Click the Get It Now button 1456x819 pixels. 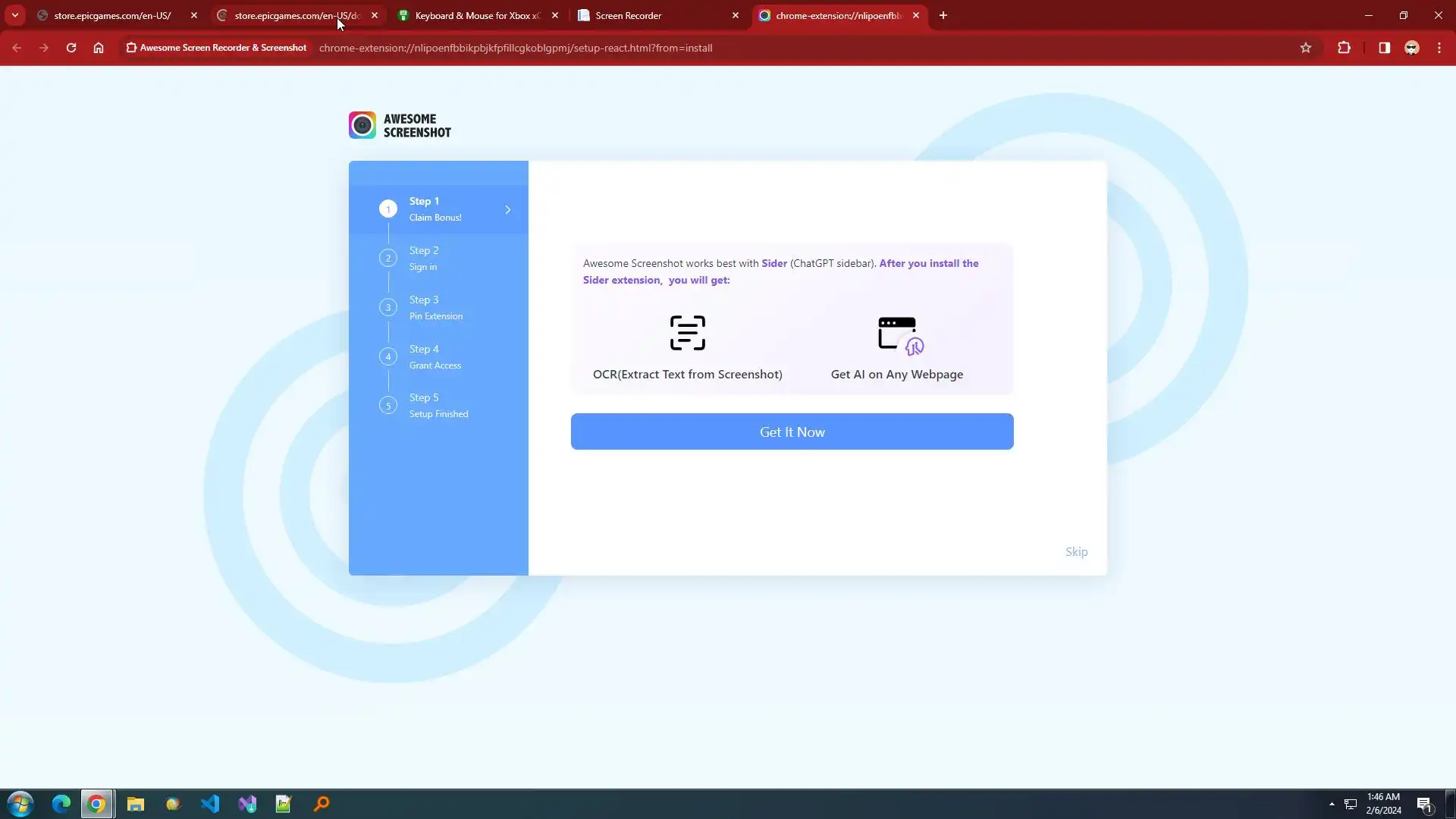click(792, 431)
